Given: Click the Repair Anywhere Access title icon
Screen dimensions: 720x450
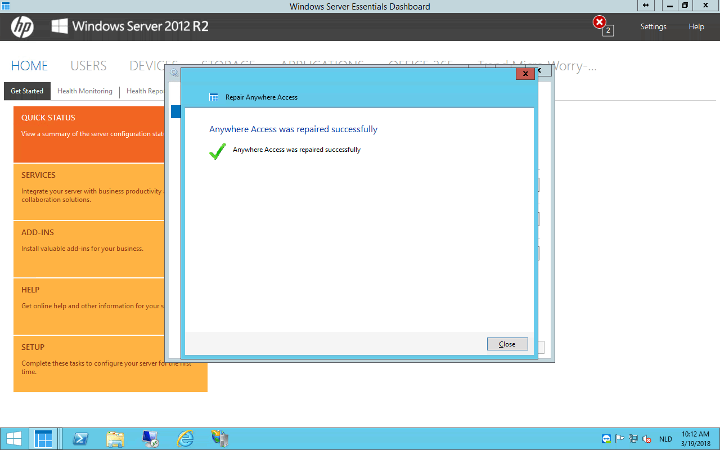Looking at the screenshot, I should [214, 97].
